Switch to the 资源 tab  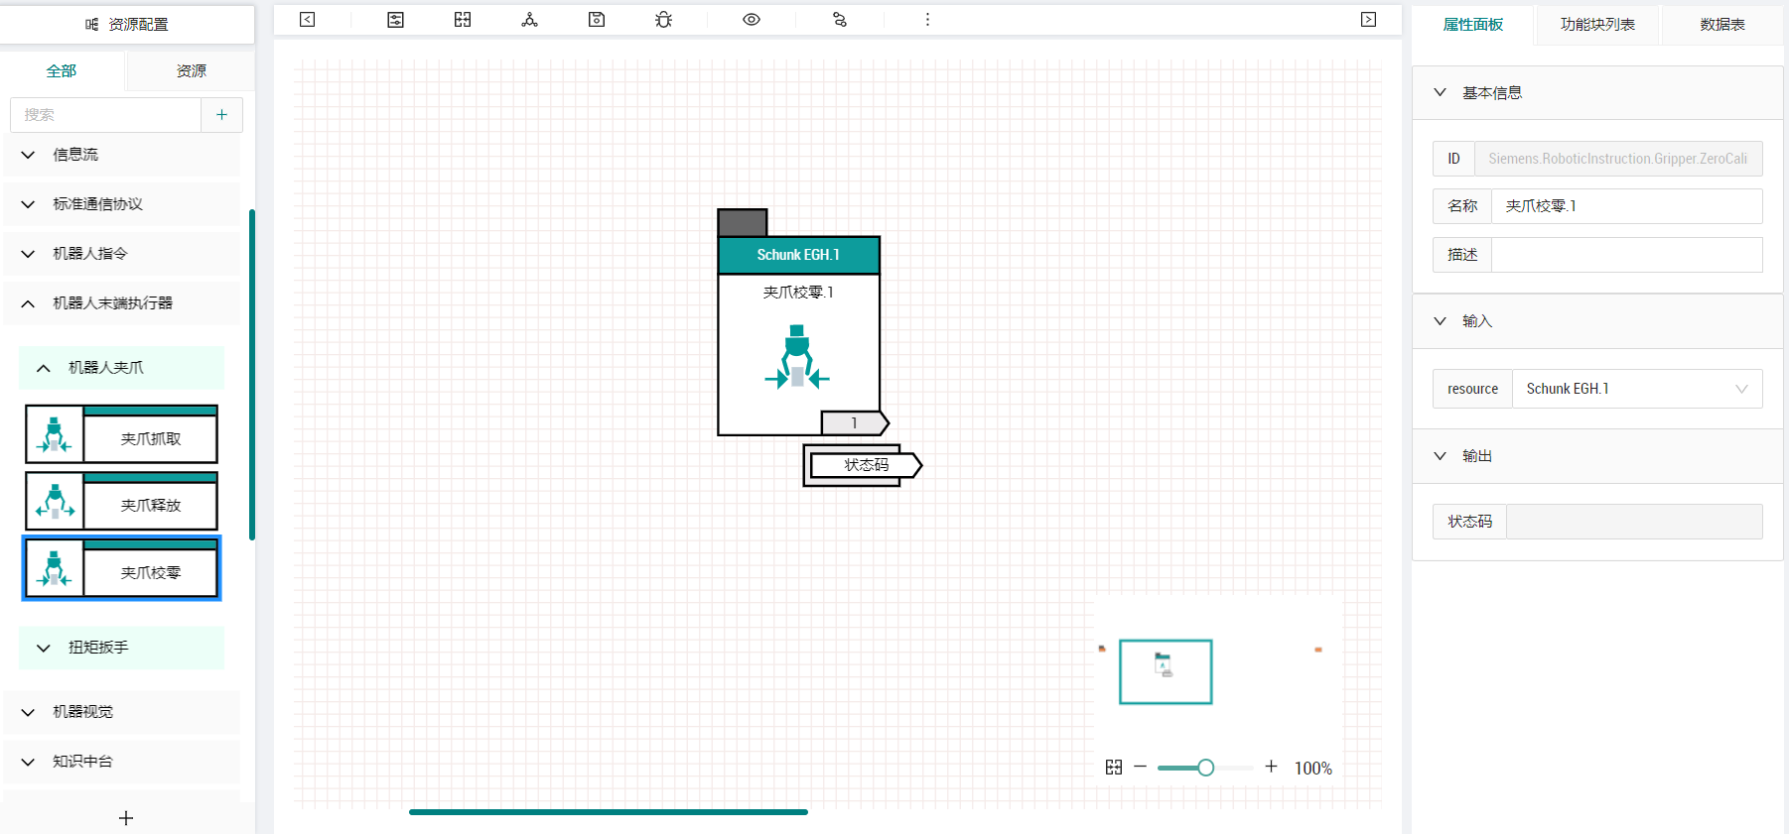click(191, 71)
